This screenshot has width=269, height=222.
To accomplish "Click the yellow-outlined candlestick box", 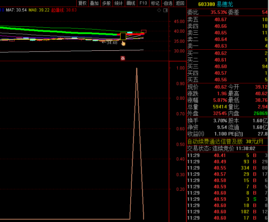I will click(x=123, y=36).
